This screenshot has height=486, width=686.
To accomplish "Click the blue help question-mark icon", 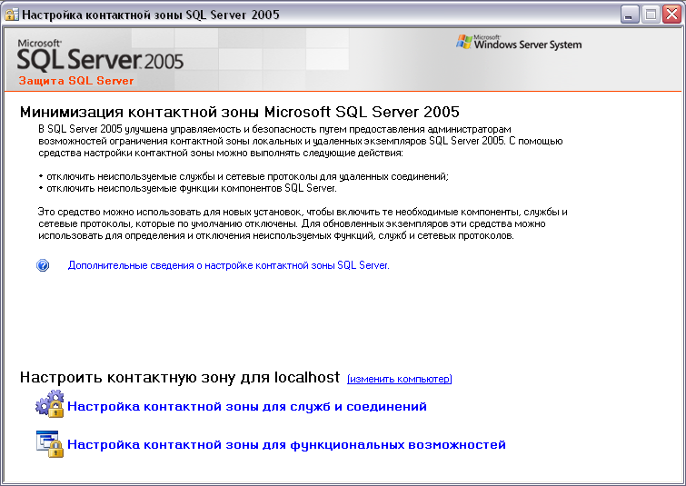I will [43, 265].
